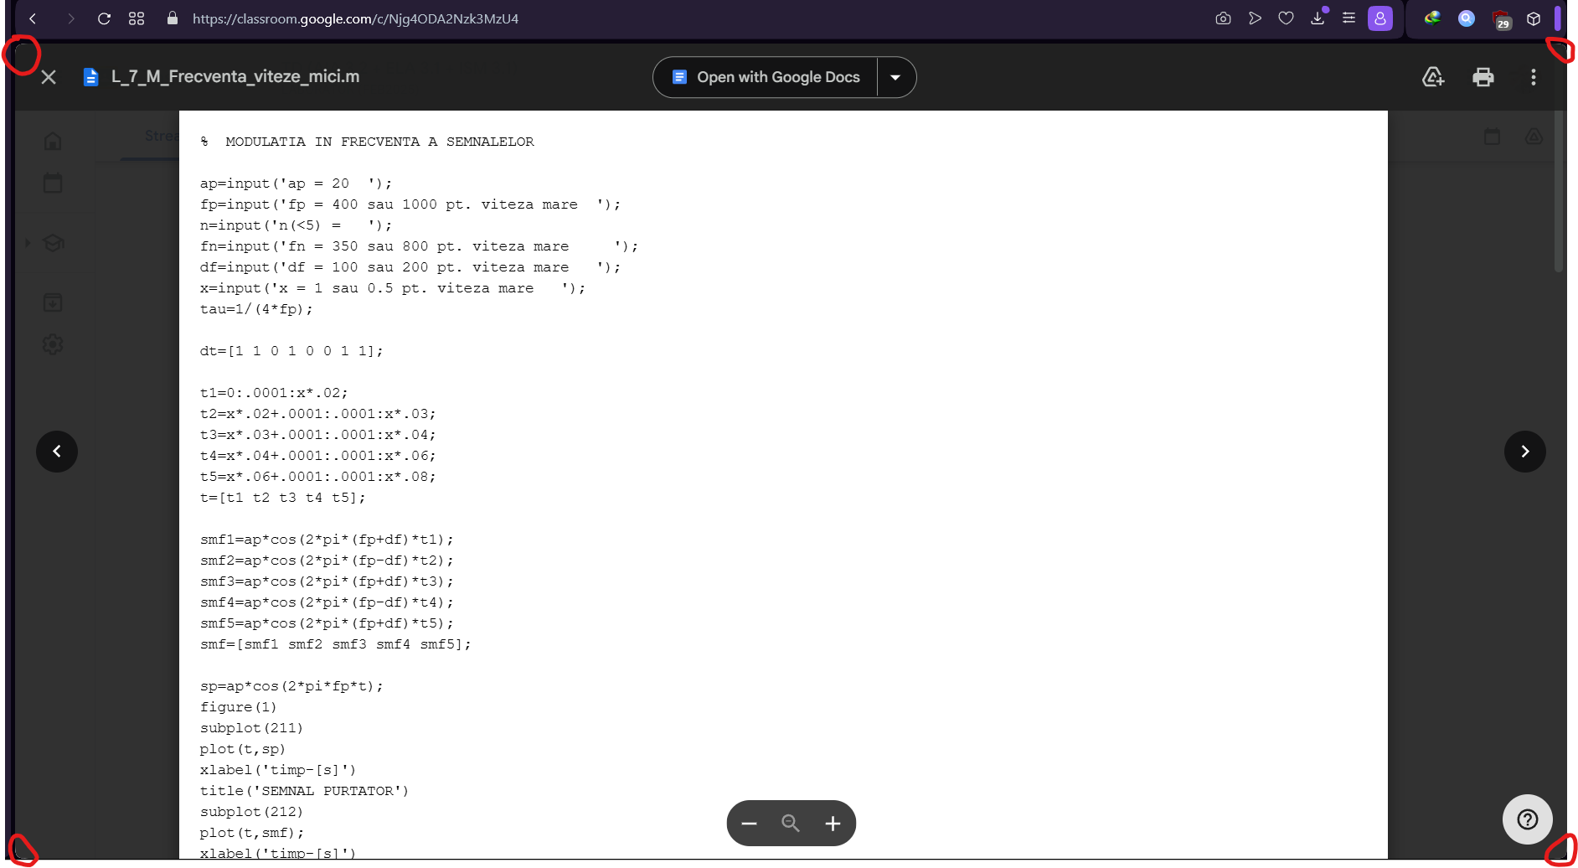Reload the page in the browser
Screen dimensions: 1578x868
pos(104,18)
